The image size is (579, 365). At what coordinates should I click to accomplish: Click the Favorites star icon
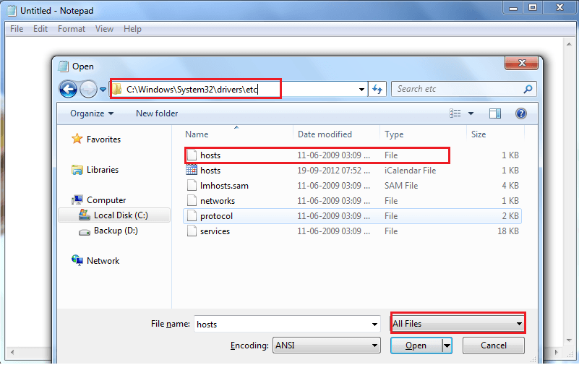77,139
